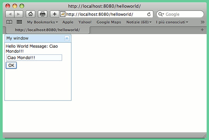
Task: Show bookmarks with the open book icon
Action: pyautogui.click(x=9, y=22)
